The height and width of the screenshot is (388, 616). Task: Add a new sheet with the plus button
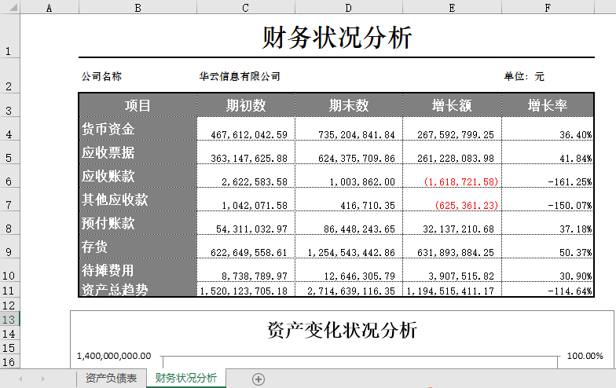tap(258, 379)
